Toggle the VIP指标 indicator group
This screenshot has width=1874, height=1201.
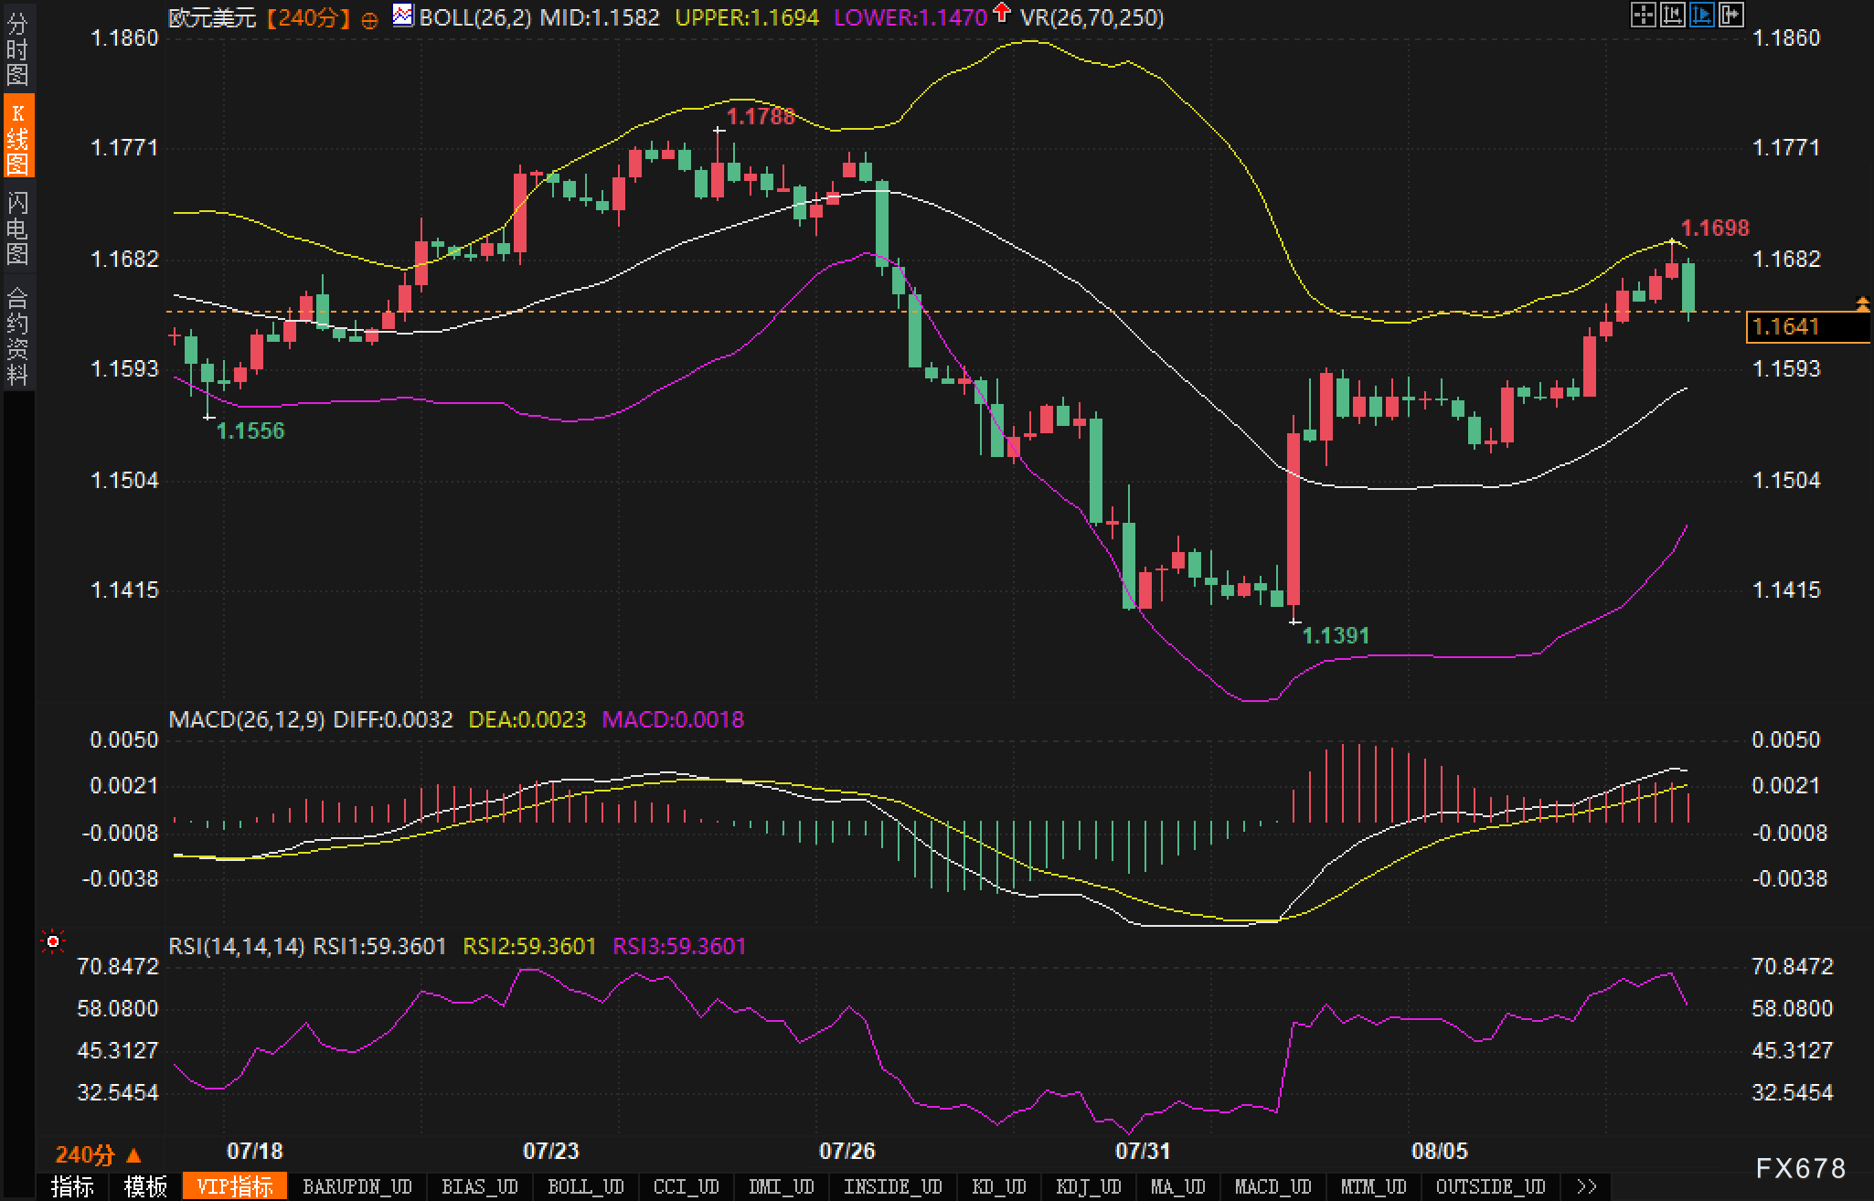[x=235, y=1186]
